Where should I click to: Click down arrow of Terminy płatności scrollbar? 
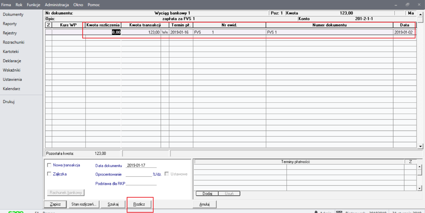tap(419, 188)
